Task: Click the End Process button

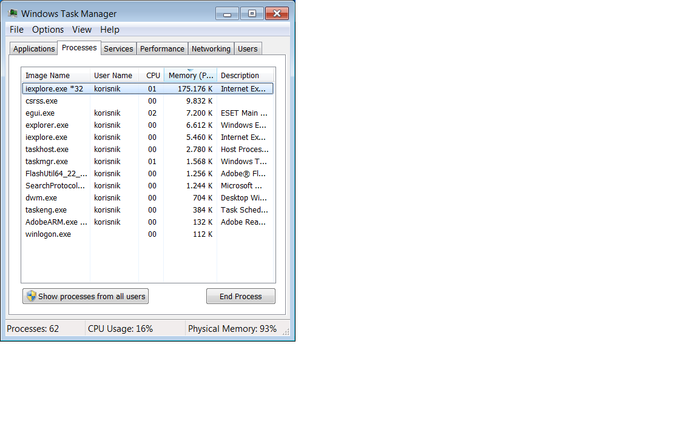Action: point(241,296)
